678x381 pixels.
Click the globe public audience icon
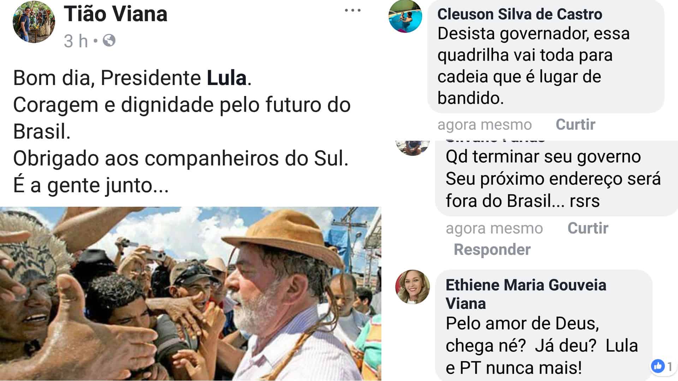point(109,41)
